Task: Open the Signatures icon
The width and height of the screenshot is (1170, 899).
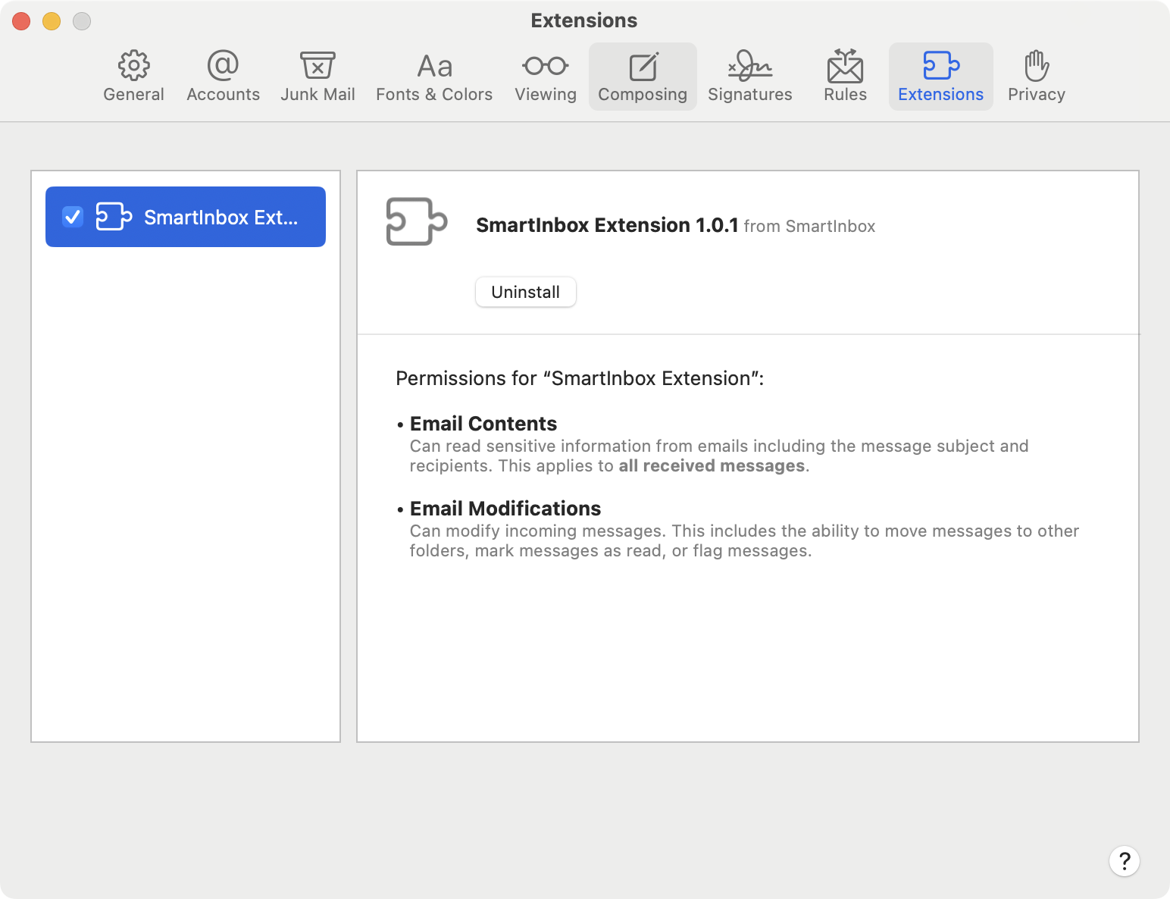Action: (750, 66)
